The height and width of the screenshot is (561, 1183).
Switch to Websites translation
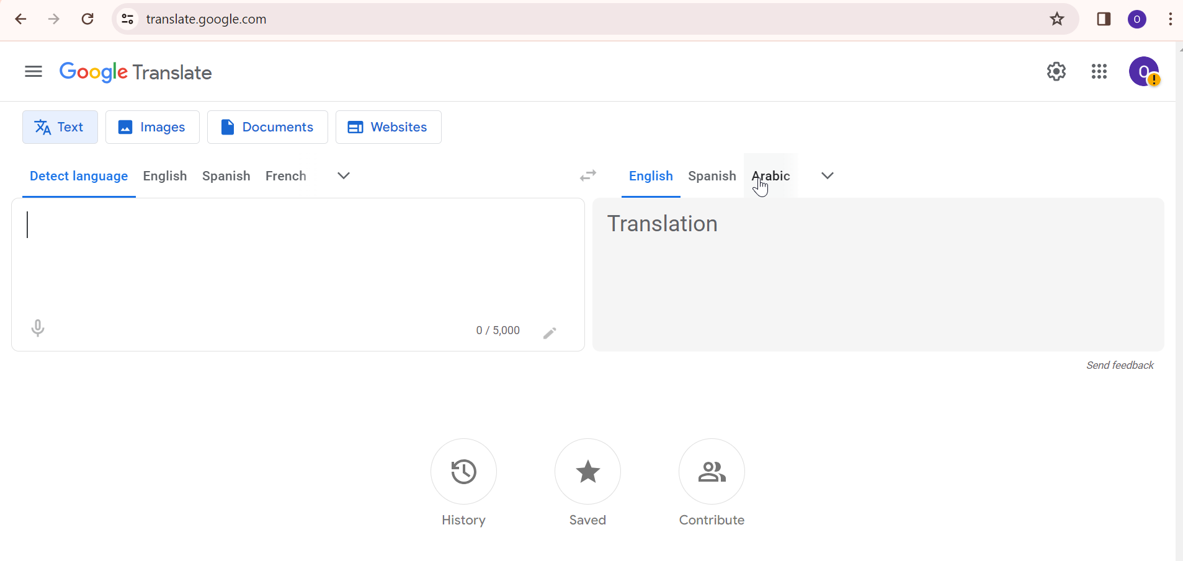point(388,127)
